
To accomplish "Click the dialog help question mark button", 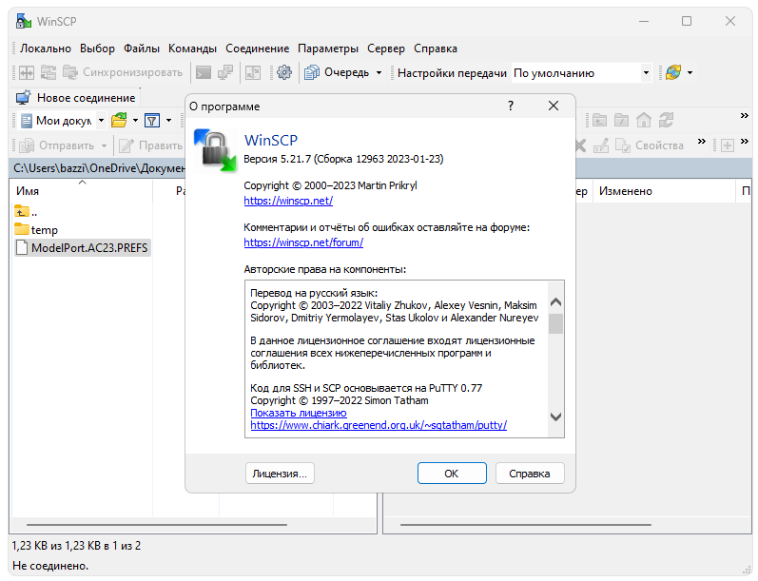I will pyautogui.click(x=511, y=106).
